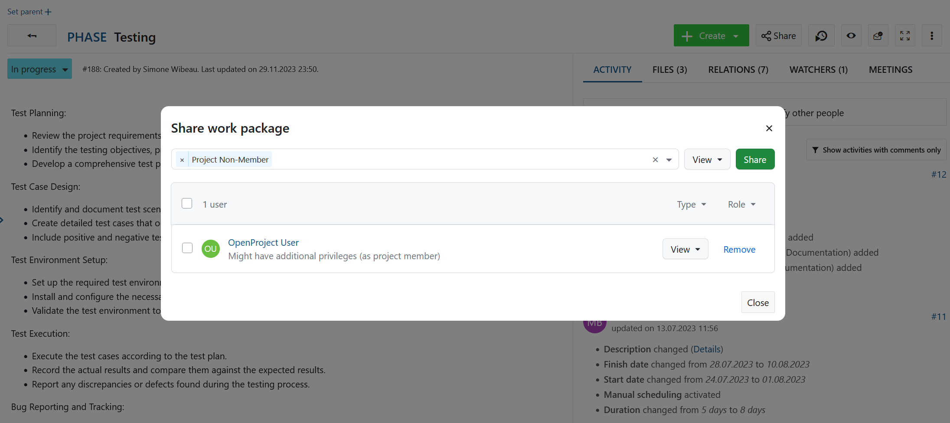The image size is (950, 423).
Task: Click the Close button in dialog
Action: pyautogui.click(x=757, y=303)
